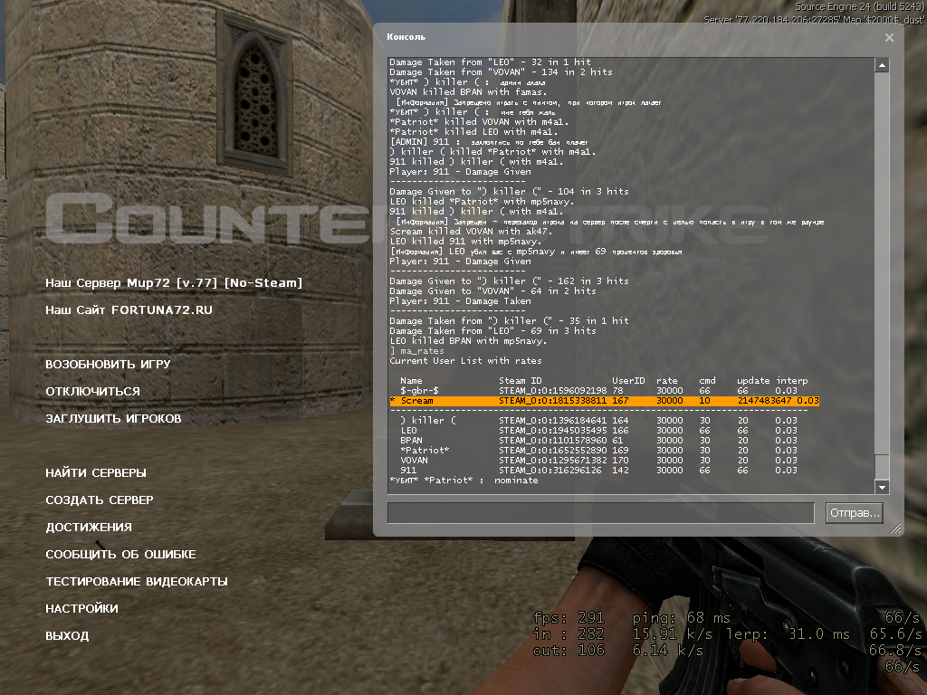This screenshot has width=927, height=695.
Task: Open ЗАГЛУШИТЬ ИГРОКОВ player mute list
Action: tap(113, 418)
